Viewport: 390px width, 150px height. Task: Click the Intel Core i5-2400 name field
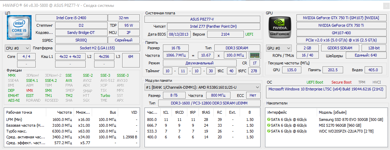point(71,18)
